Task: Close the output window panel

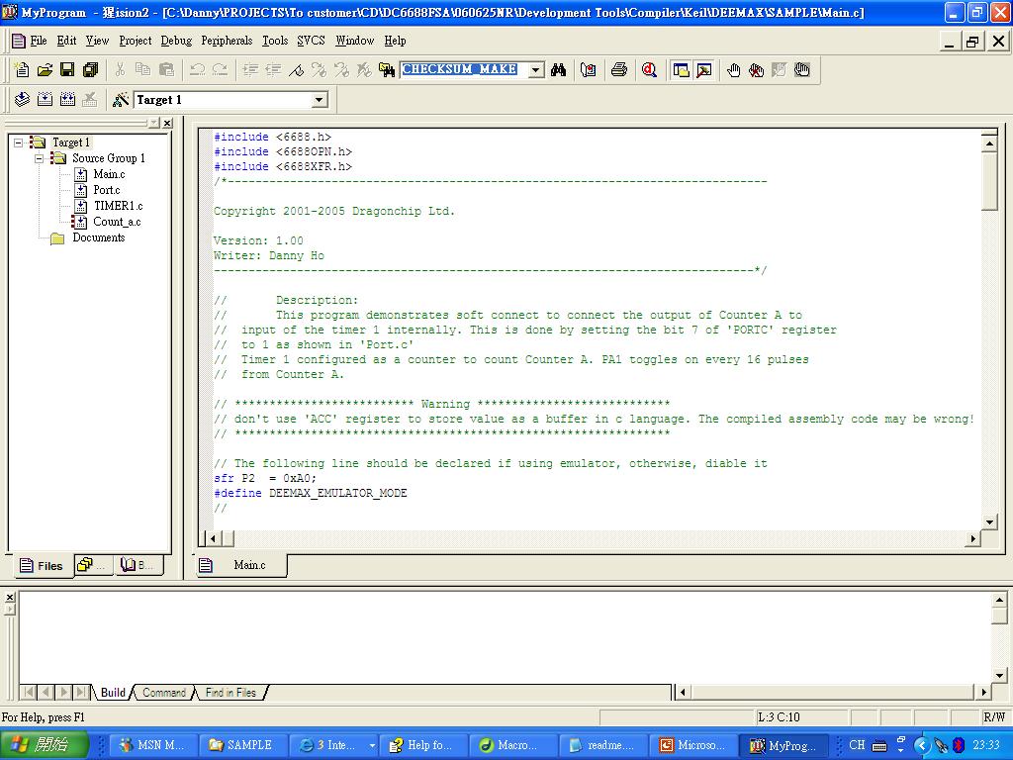Action: tap(10, 597)
